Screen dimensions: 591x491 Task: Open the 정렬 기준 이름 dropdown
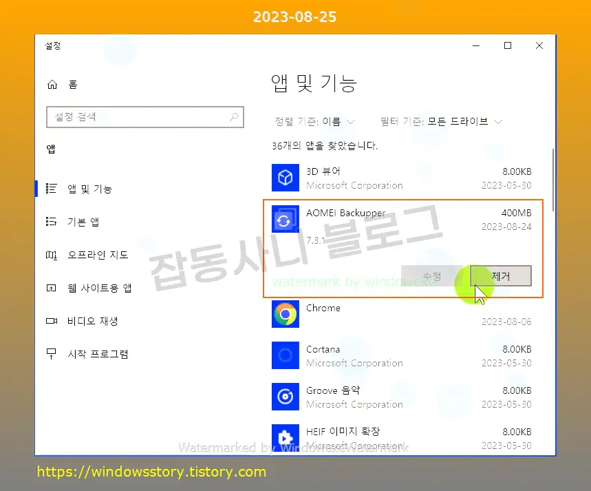[314, 121]
